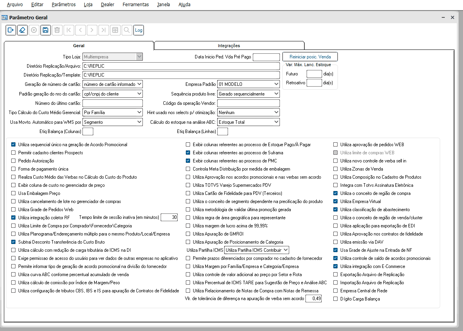
Task: Open the Janela menu
Action: click(x=163, y=4)
